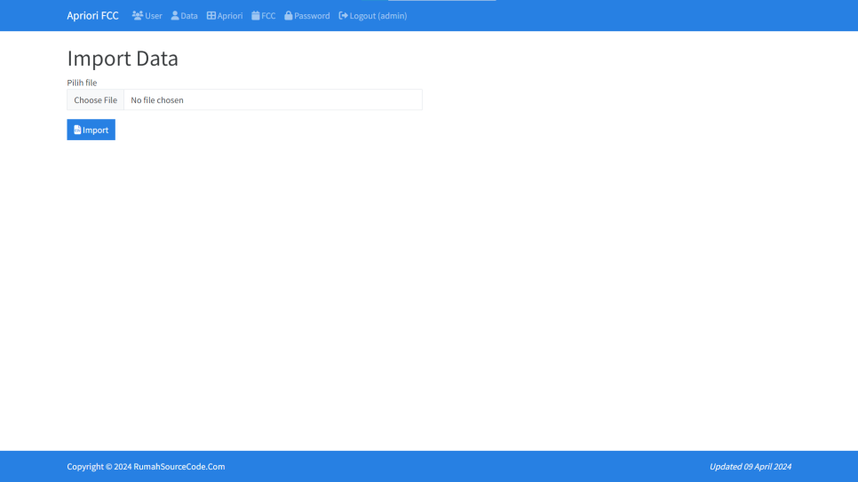Viewport: 858px width, 482px height.
Task: Click the person icon beside Data
Action: (x=175, y=16)
